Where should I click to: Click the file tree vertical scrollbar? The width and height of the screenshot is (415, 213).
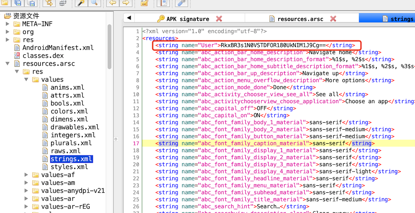tap(109, 46)
